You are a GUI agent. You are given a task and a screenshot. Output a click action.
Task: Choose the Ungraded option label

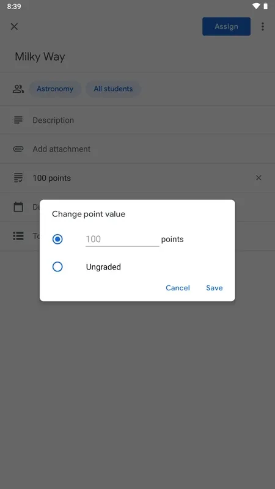click(x=103, y=267)
